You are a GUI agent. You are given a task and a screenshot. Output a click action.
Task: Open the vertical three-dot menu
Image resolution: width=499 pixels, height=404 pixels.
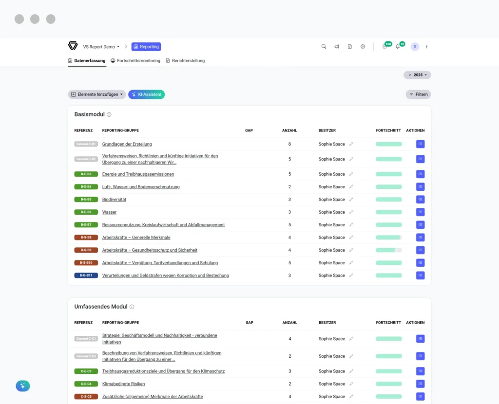coord(427,46)
